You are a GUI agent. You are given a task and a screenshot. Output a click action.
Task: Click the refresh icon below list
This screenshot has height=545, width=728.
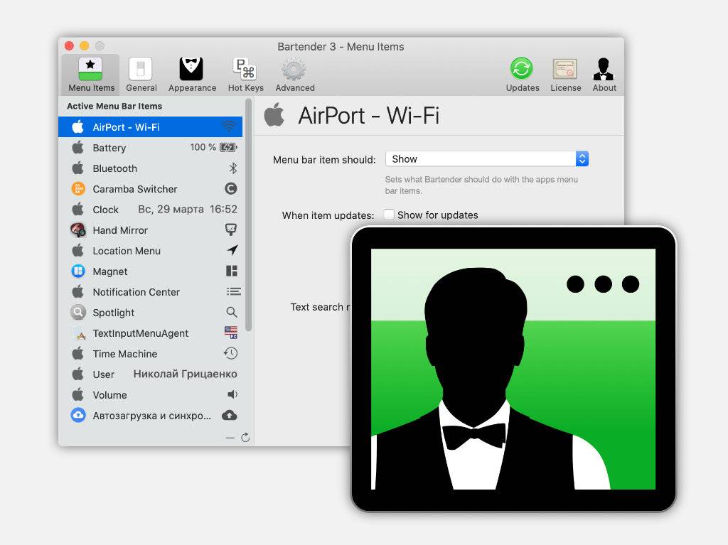[x=245, y=438]
